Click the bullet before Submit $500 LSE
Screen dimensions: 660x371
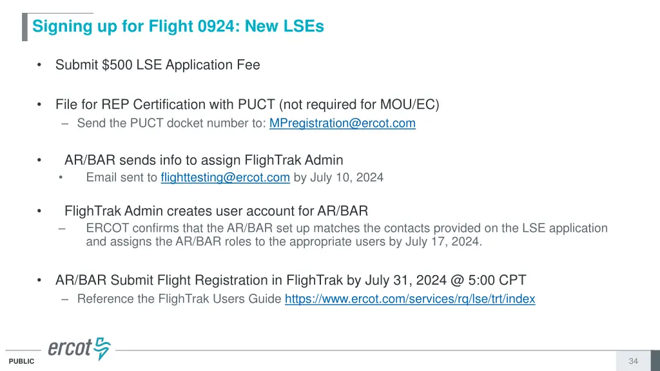[x=40, y=65]
